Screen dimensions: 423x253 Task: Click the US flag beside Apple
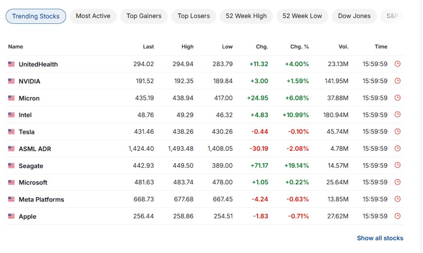[x=11, y=216]
